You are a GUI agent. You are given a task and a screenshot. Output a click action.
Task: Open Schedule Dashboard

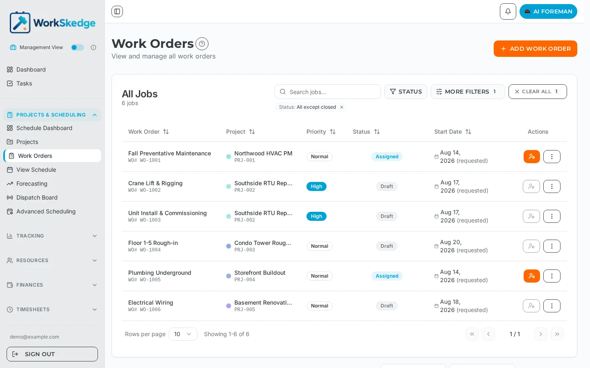pyautogui.click(x=52, y=128)
